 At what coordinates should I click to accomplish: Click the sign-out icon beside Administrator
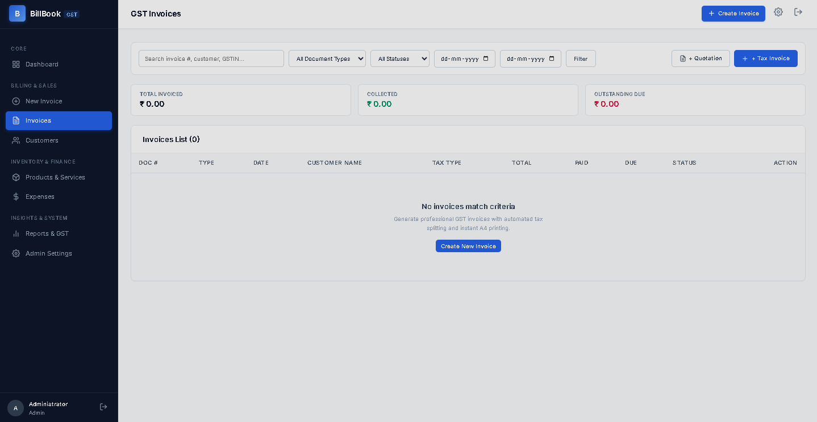click(x=103, y=407)
